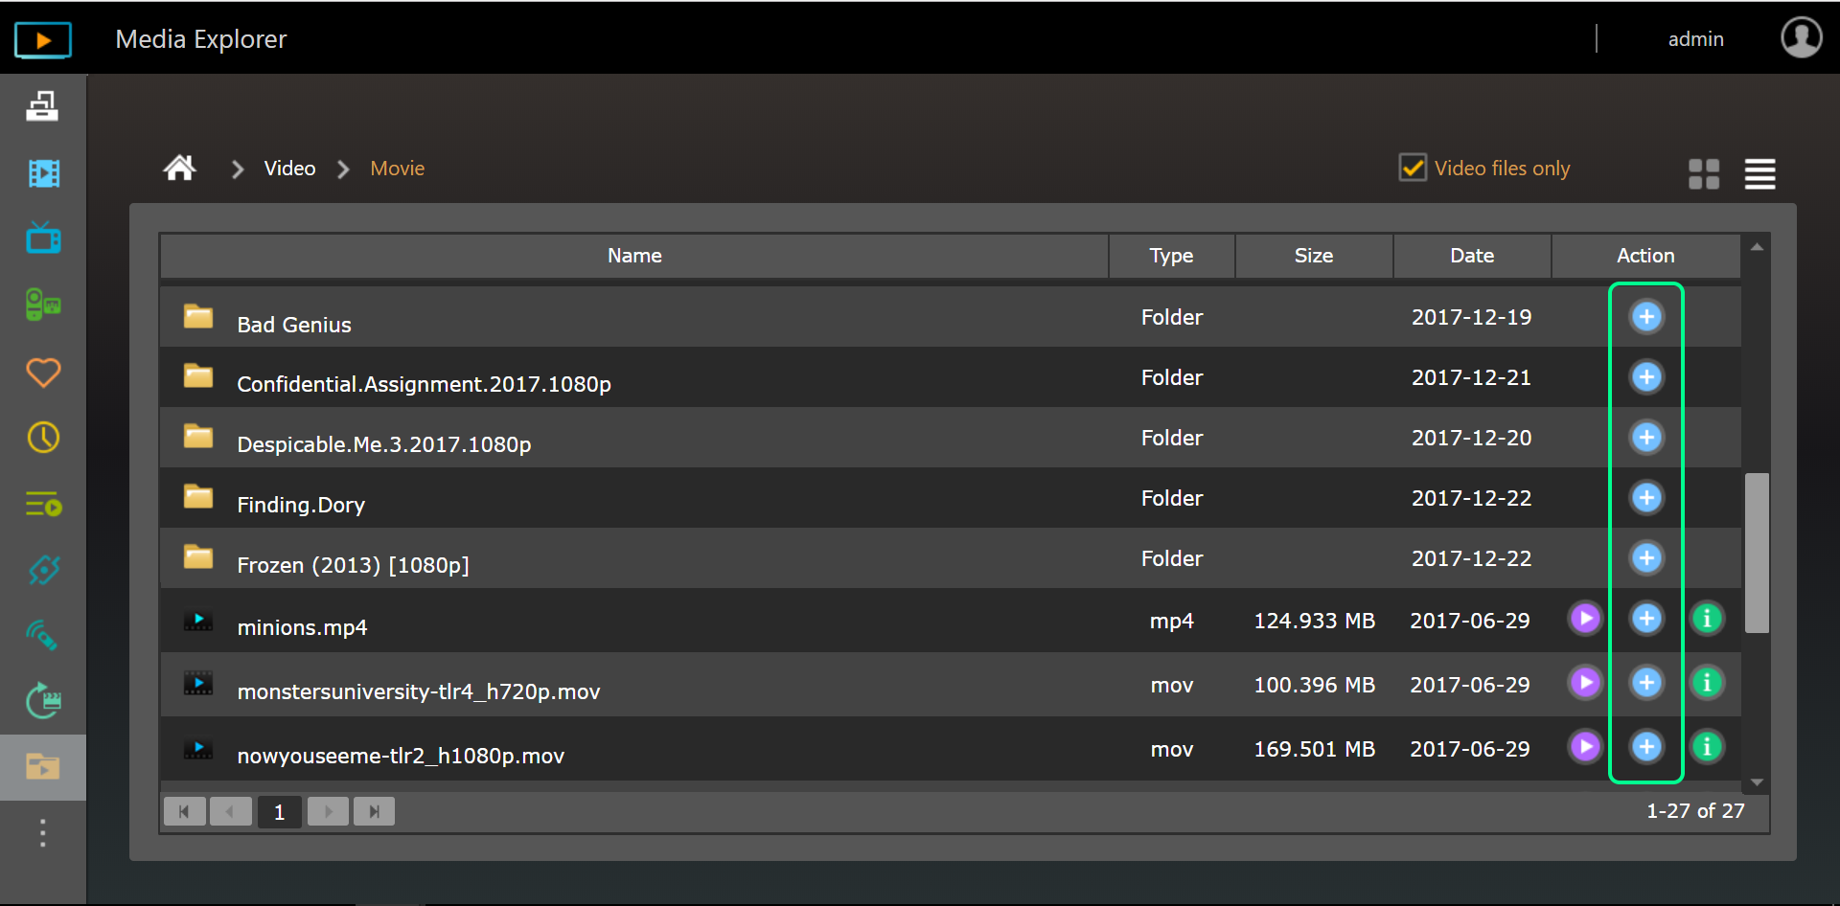This screenshot has height=906, width=1840.
Task: Open the favorites heart icon
Action: point(43,372)
